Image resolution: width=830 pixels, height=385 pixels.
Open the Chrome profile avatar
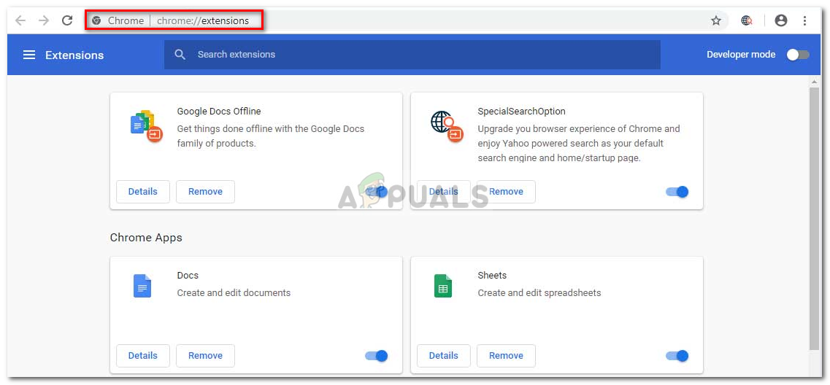(x=781, y=20)
